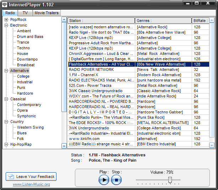Sort by the BitRate column header
The image size is (218, 190).
click(200, 21)
